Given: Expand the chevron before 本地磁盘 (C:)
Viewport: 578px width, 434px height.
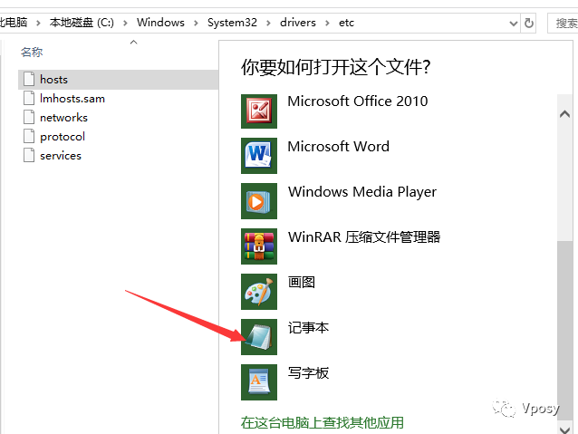Looking at the screenshot, I should tap(38, 24).
